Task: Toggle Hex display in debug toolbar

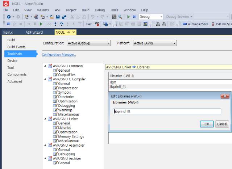Action: click(88, 24)
